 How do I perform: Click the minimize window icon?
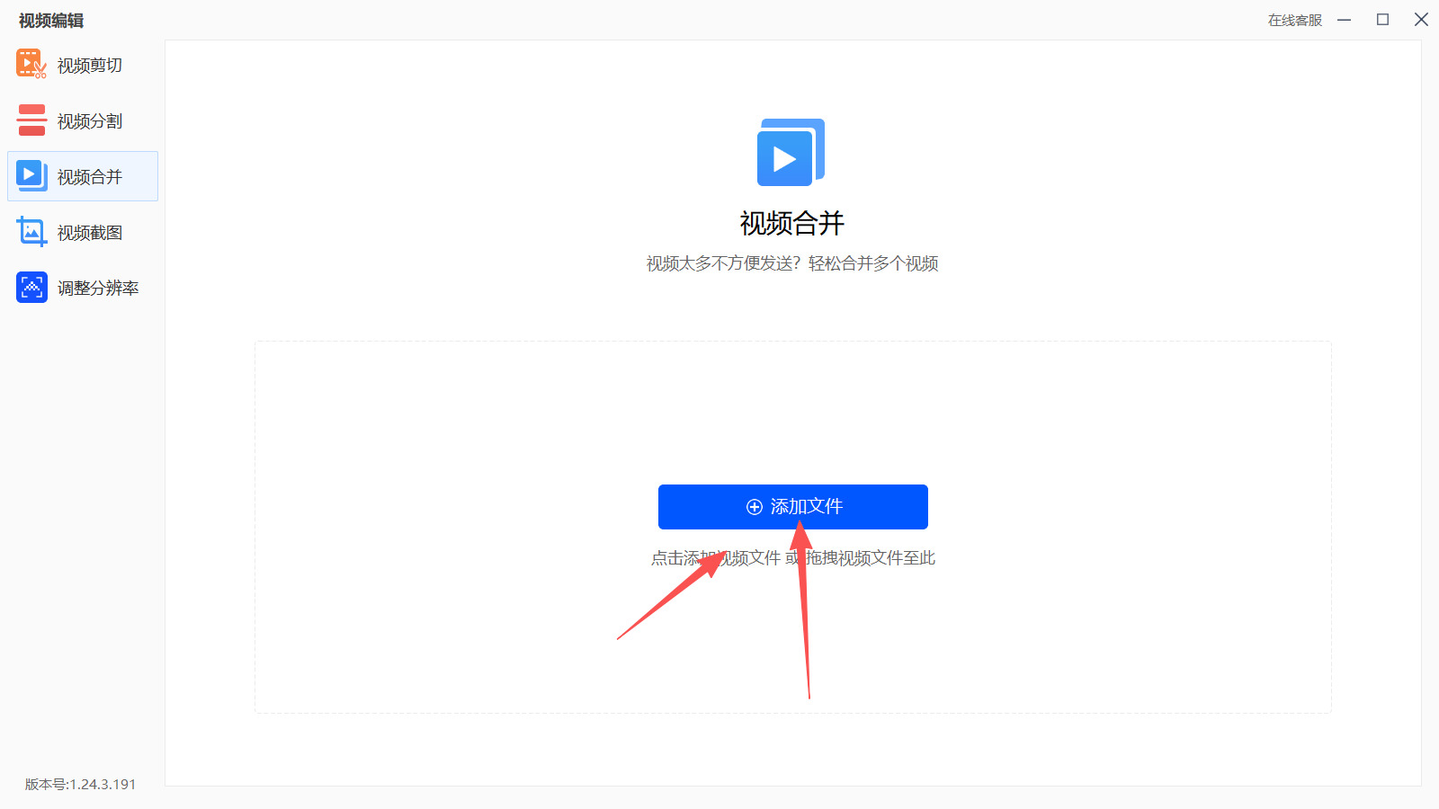pos(1345,19)
